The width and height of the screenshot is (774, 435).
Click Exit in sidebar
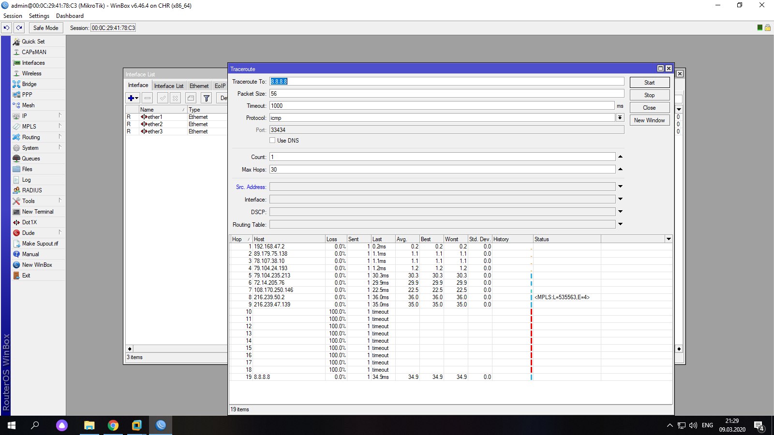(x=26, y=275)
